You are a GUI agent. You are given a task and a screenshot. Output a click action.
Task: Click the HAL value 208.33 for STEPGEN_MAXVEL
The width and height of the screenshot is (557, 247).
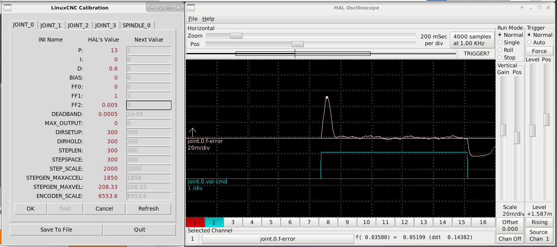pyautogui.click(x=109, y=187)
